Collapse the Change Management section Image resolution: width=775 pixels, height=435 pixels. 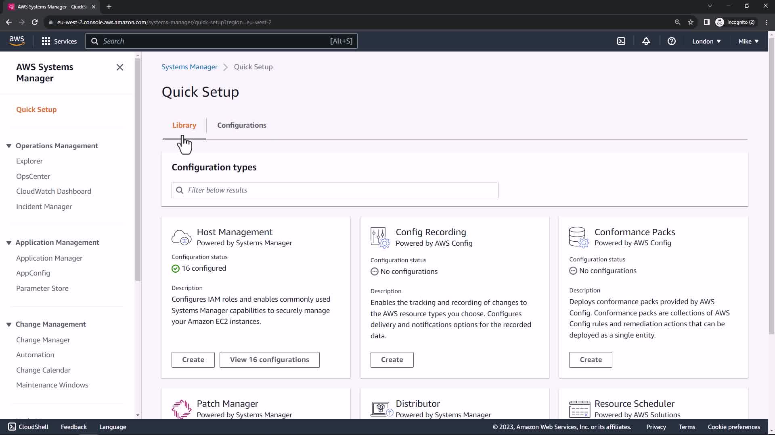(x=9, y=324)
